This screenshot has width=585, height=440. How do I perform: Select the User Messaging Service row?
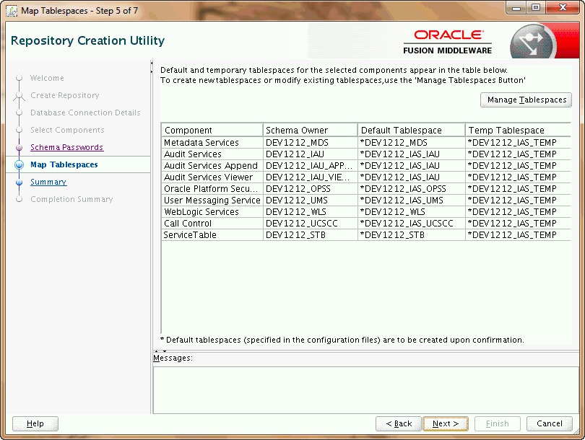[x=366, y=201]
